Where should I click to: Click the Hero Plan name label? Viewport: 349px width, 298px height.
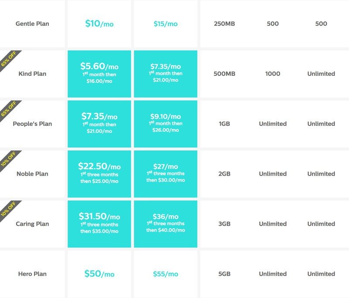[32, 274]
